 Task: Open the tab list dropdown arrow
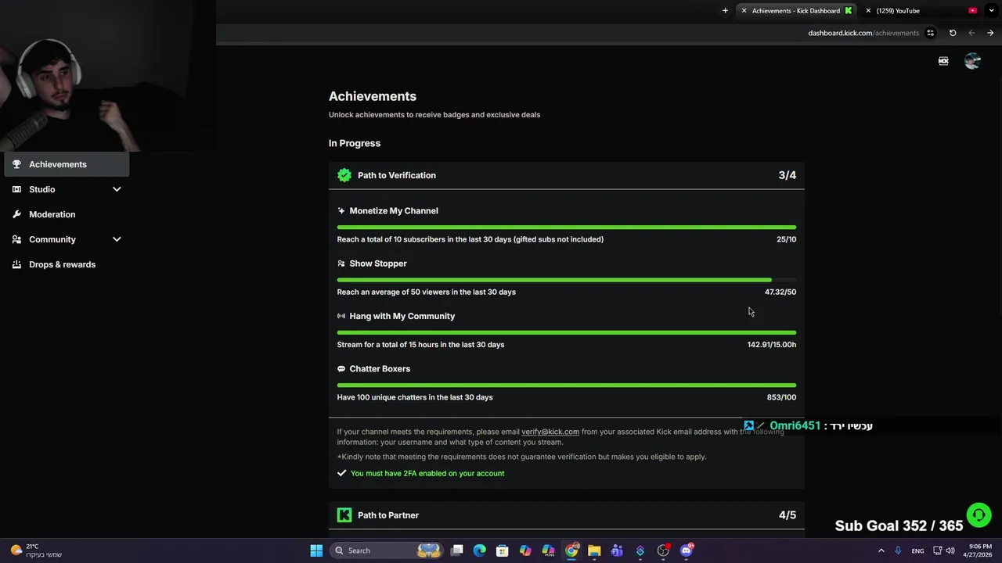[991, 11]
